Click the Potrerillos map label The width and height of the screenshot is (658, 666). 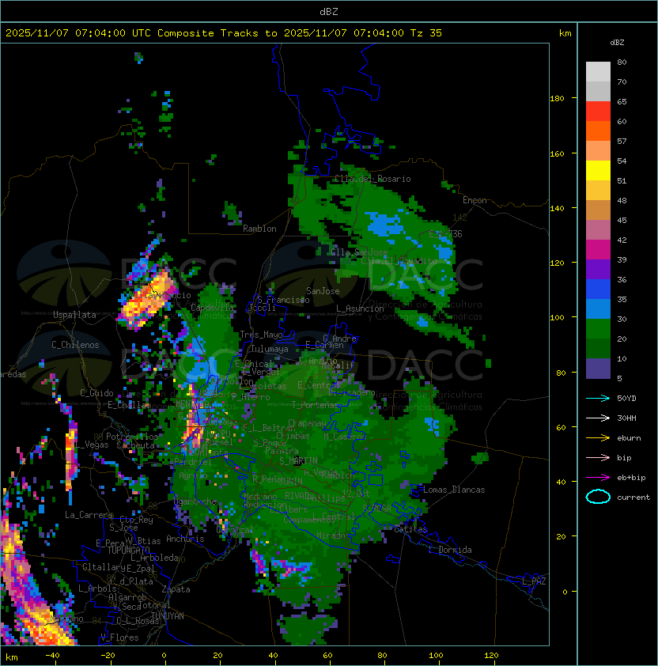click(132, 437)
